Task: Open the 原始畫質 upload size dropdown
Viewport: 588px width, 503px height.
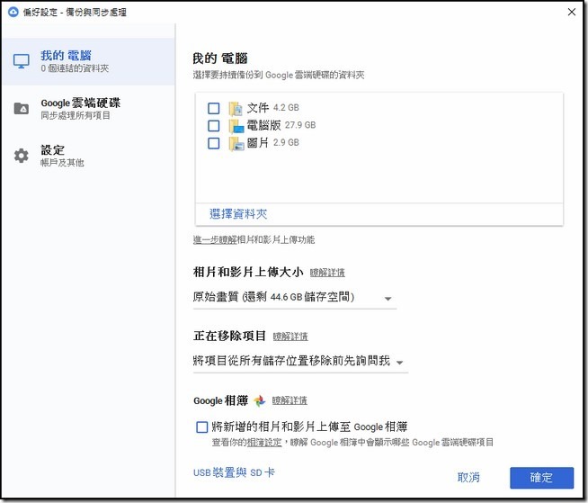Action: [294, 298]
